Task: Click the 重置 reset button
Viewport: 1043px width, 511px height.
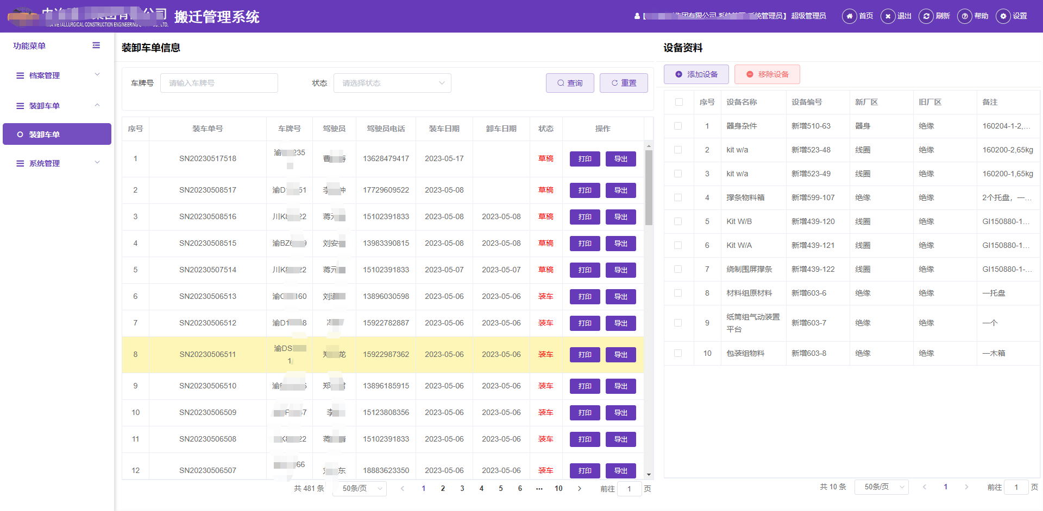Action: click(x=624, y=83)
